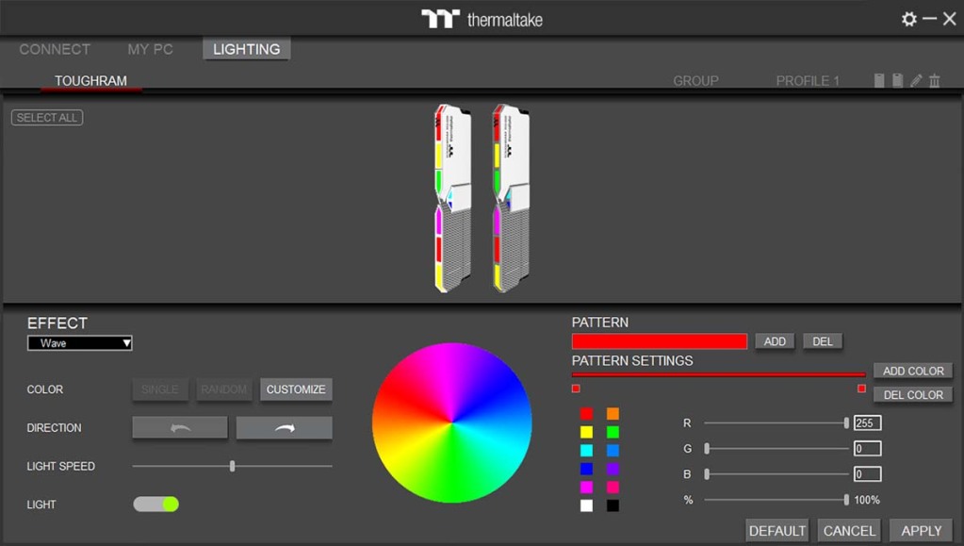Click the R channel slider handle
The width and height of the screenshot is (964, 546).
[846, 422]
